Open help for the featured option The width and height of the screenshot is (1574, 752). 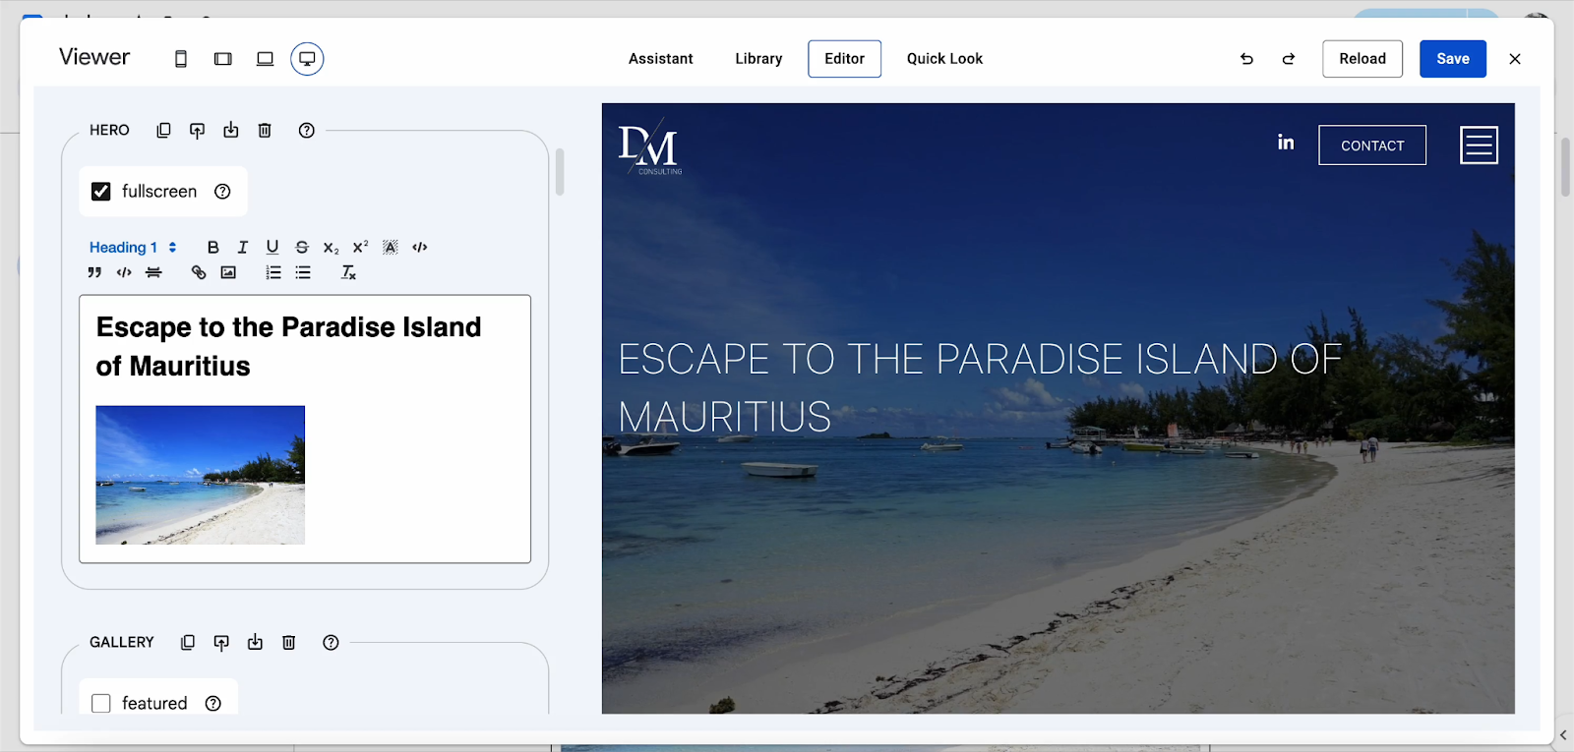coord(213,704)
